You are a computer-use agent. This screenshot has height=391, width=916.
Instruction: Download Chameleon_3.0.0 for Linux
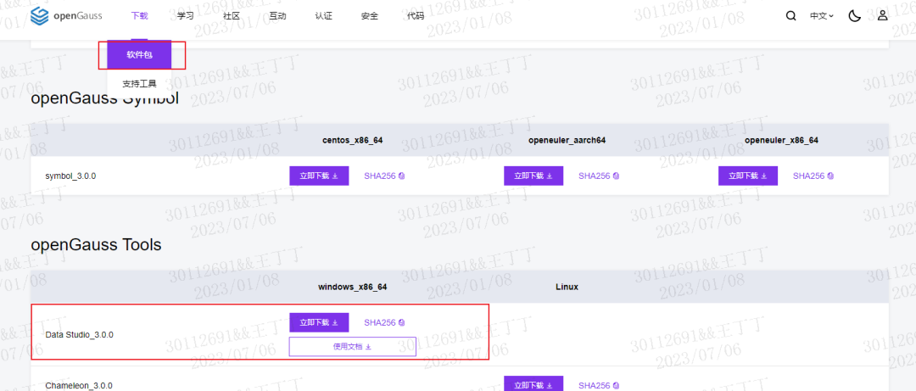tap(533, 383)
